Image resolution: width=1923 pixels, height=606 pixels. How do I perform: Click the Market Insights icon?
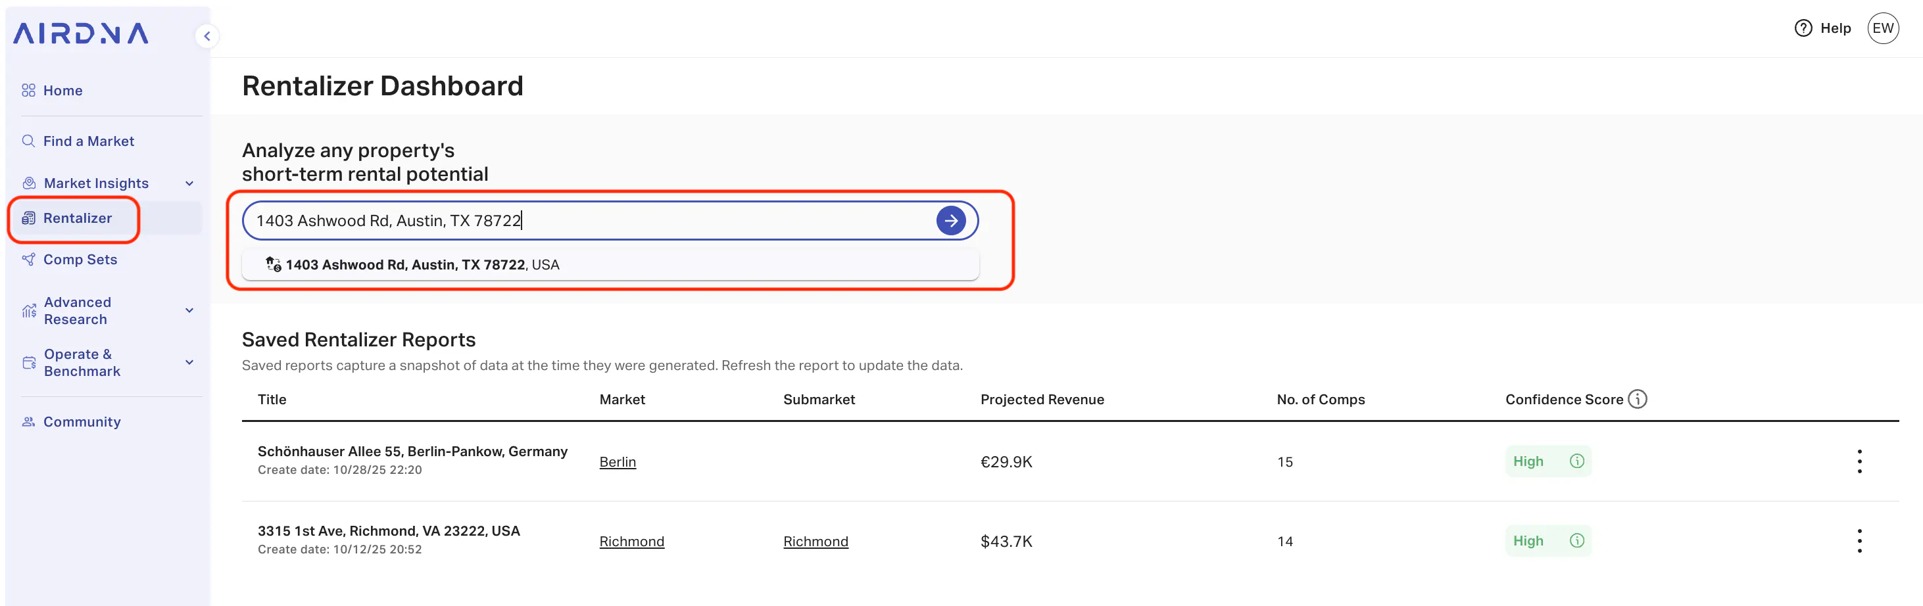coord(29,183)
